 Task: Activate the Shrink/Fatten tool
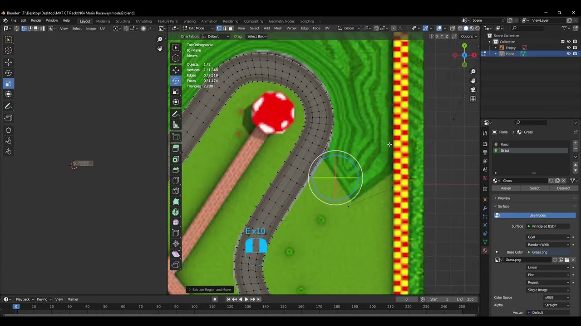[176, 244]
